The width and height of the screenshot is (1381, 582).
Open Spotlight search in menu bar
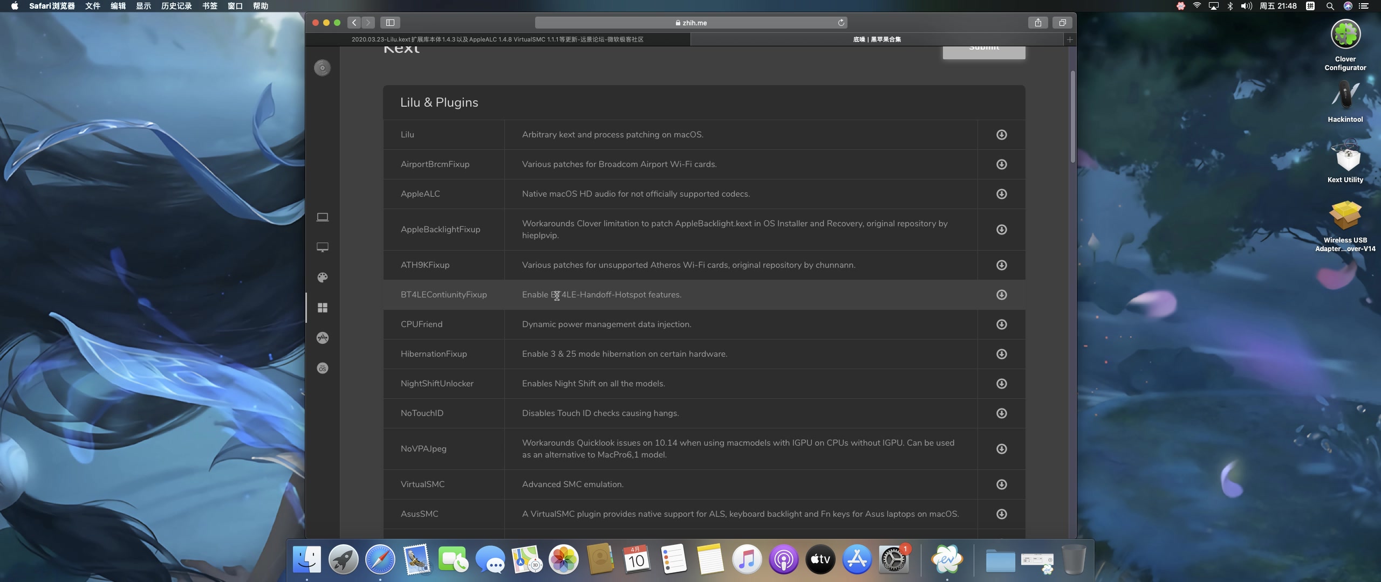(x=1330, y=6)
